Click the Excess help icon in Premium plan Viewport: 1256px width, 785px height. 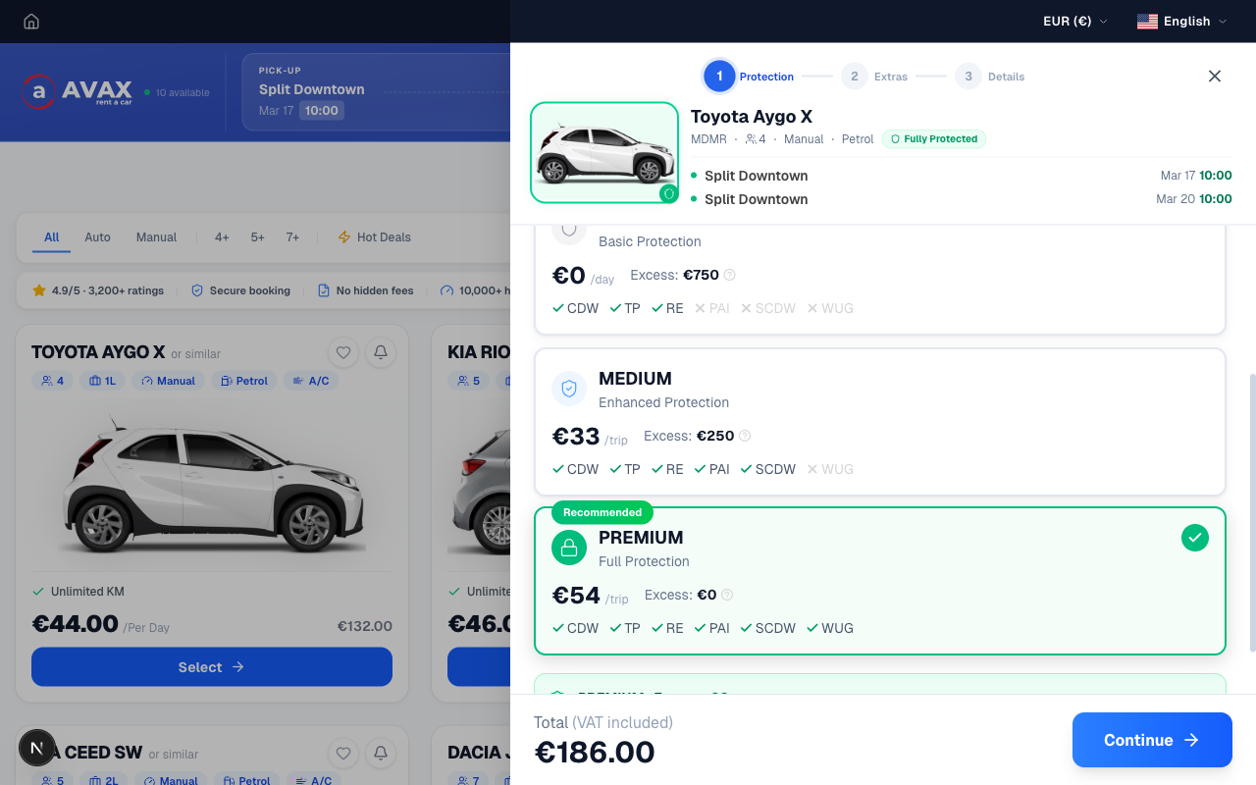tap(727, 595)
